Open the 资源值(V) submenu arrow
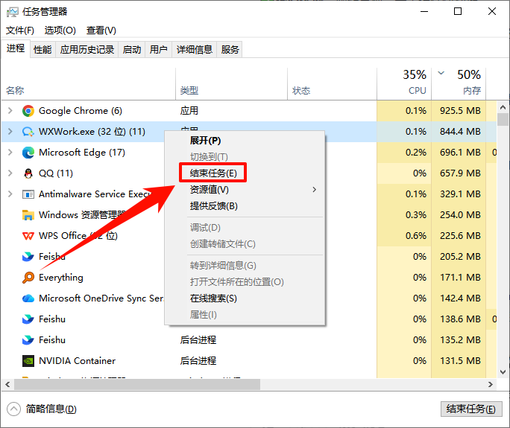This screenshot has width=510, height=428. (314, 189)
